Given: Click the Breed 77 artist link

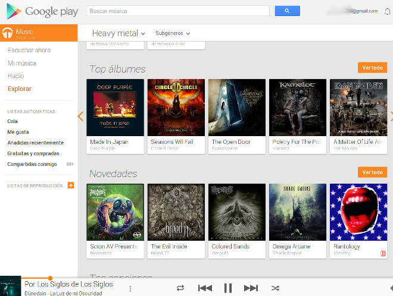Looking at the screenshot, I should coord(160,253).
